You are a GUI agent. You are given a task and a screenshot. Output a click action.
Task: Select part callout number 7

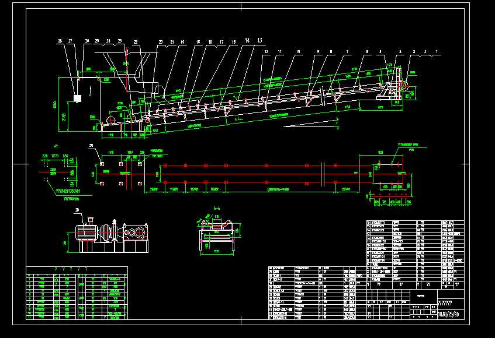pos(348,52)
